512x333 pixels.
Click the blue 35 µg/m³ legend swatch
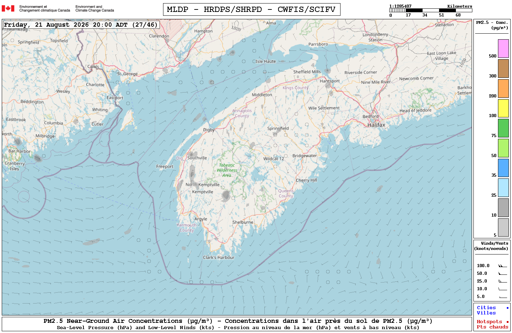click(503, 168)
